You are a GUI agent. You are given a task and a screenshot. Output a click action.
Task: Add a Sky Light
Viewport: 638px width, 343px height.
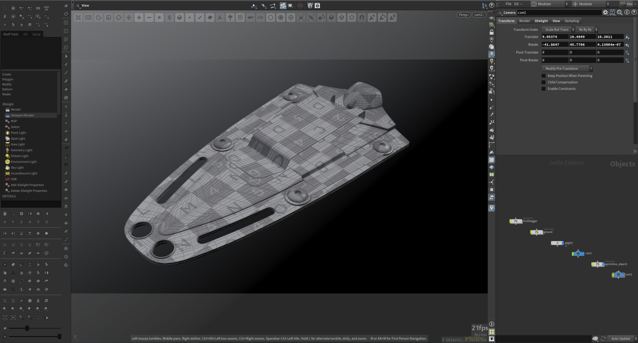pos(17,167)
